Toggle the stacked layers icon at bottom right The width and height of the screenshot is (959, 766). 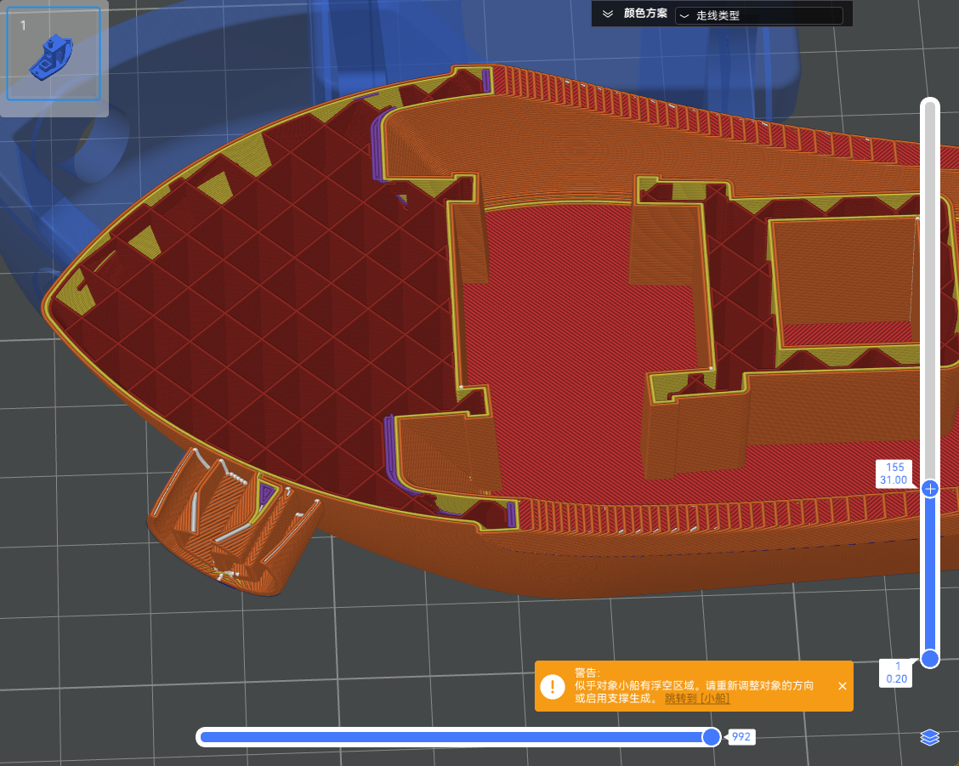click(929, 737)
